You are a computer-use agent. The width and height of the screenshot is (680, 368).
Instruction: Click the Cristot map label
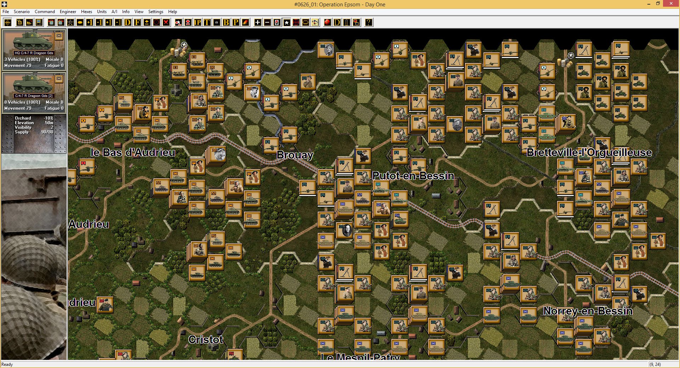206,339
